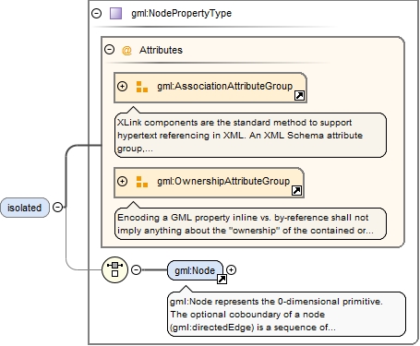Select the gml:AssociationAttributeGroup label
420x346 pixels.
point(225,86)
